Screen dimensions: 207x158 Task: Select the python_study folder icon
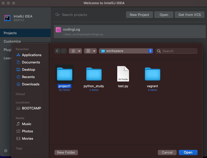click(94, 74)
